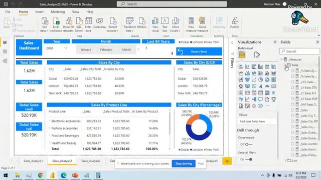
Task: Create a Quick measure
Action: click(203, 24)
